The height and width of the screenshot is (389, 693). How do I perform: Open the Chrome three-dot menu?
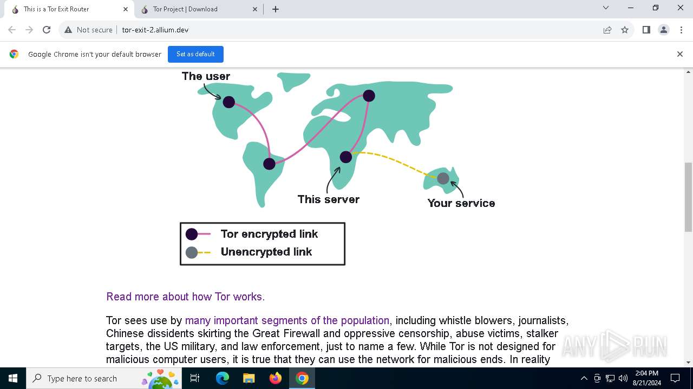click(x=681, y=30)
